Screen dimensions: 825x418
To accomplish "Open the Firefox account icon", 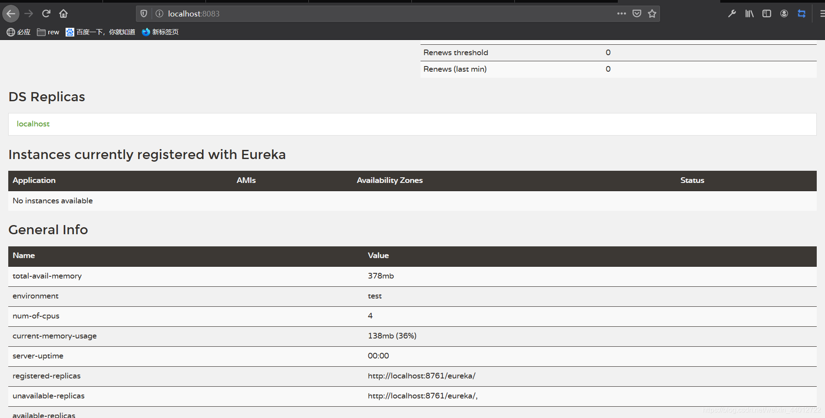I will 784,13.
